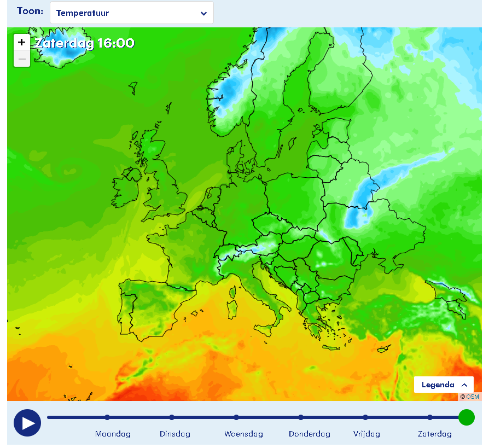
Task: Jump to Dinsdag marker on timeline
Action: tap(172, 417)
